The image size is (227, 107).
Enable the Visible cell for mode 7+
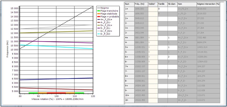click(153, 67)
